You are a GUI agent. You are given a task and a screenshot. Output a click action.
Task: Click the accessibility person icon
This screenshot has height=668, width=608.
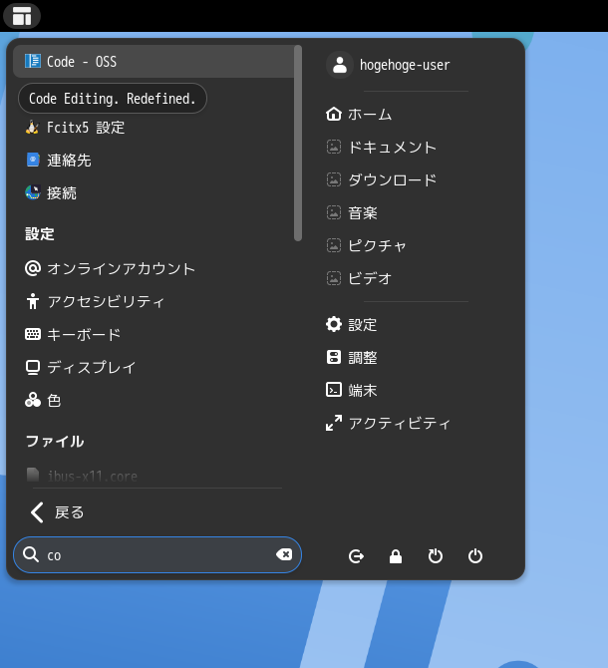[x=33, y=301]
